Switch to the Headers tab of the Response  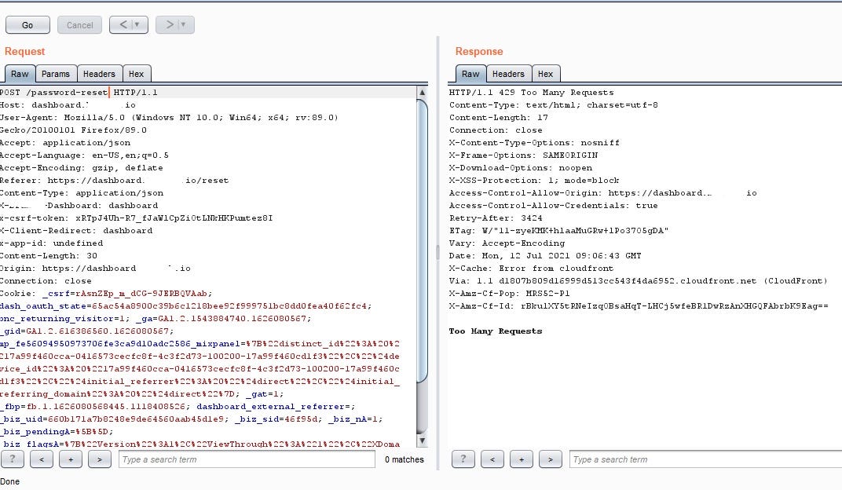[508, 73]
